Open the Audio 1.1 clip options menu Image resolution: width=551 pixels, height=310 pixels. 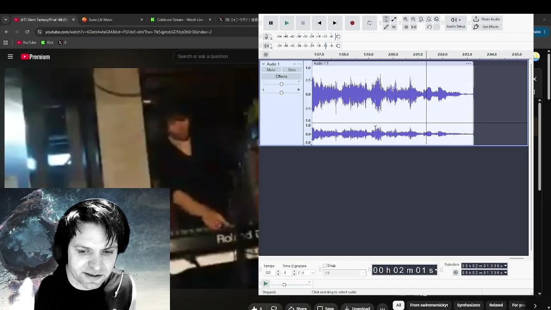(x=468, y=64)
